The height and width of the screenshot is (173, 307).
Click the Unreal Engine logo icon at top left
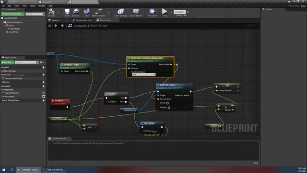[2, 2]
